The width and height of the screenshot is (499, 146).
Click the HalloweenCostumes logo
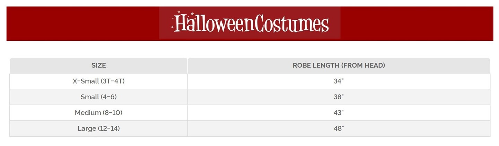(x=250, y=23)
